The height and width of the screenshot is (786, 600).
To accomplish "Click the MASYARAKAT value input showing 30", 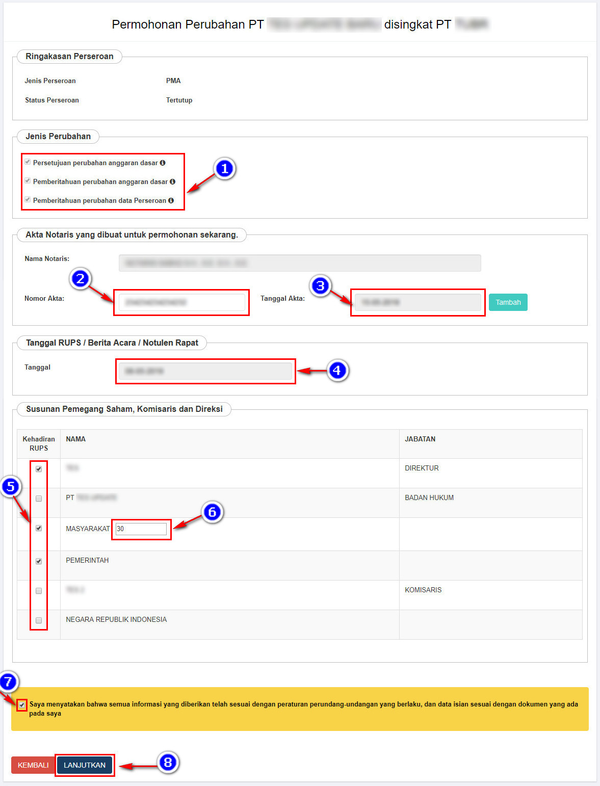I will click(x=141, y=529).
